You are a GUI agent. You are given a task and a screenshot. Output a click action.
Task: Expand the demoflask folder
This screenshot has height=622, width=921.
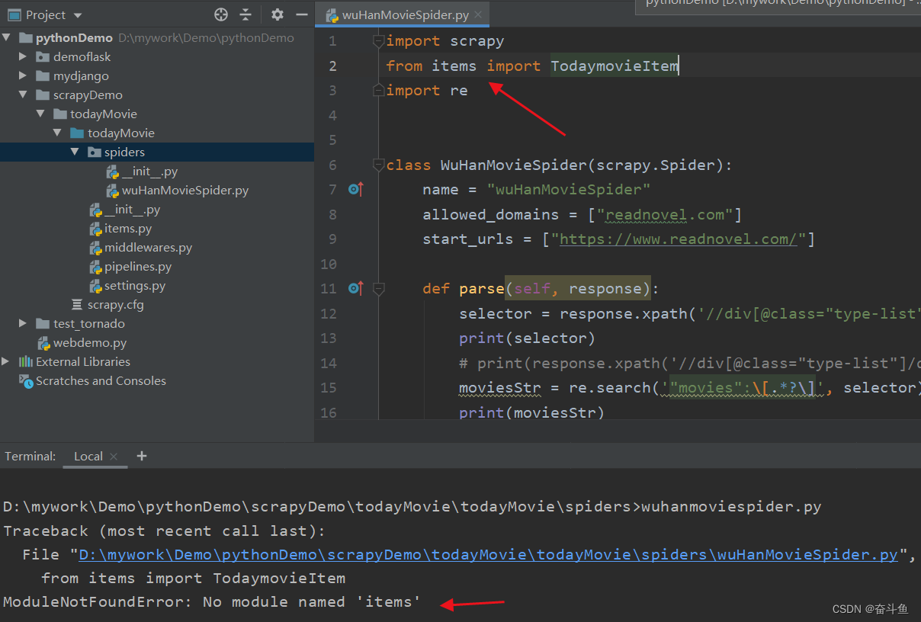click(x=24, y=57)
